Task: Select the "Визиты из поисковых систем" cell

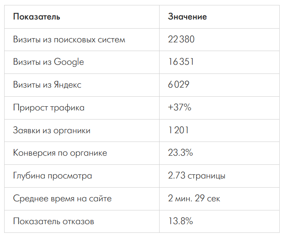Action: (69, 40)
